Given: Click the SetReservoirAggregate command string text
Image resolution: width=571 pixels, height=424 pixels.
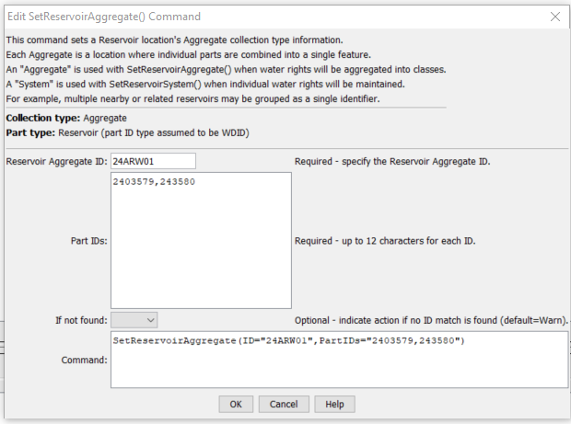Looking at the screenshot, I should (288, 340).
